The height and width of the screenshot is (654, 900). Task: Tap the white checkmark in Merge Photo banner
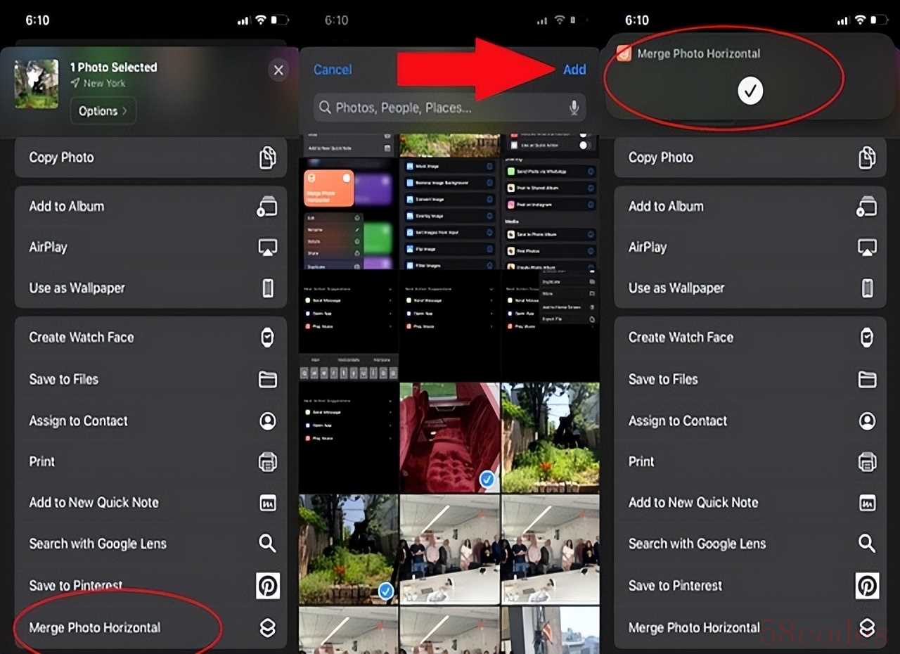pyautogui.click(x=750, y=91)
